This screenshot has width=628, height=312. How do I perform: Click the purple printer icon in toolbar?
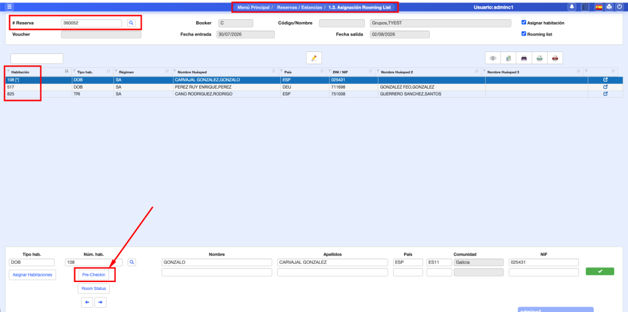pos(524,58)
